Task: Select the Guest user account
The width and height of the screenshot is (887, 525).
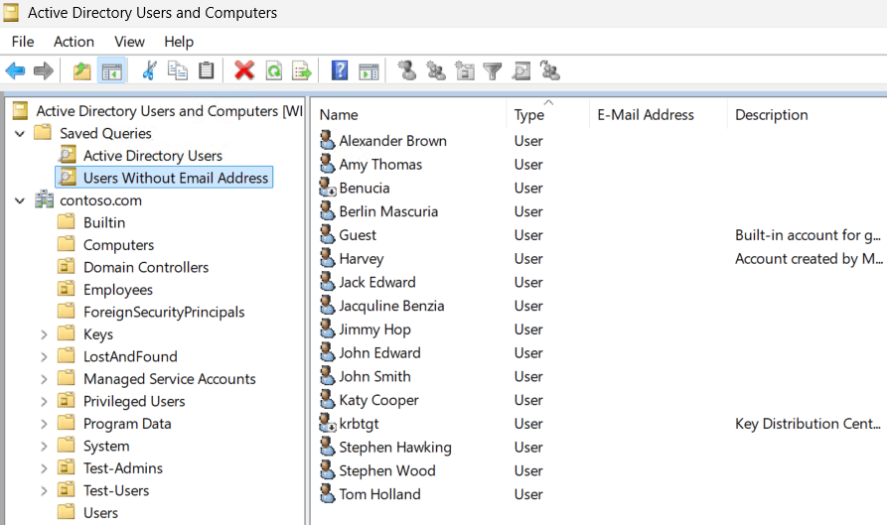Action: click(357, 235)
